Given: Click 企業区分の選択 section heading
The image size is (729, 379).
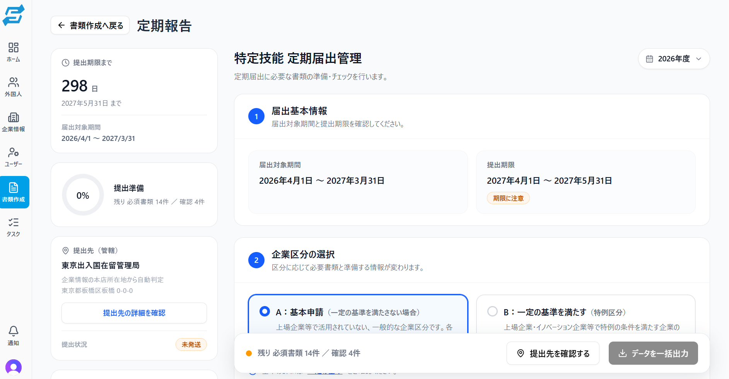Looking at the screenshot, I should point(303,255).
